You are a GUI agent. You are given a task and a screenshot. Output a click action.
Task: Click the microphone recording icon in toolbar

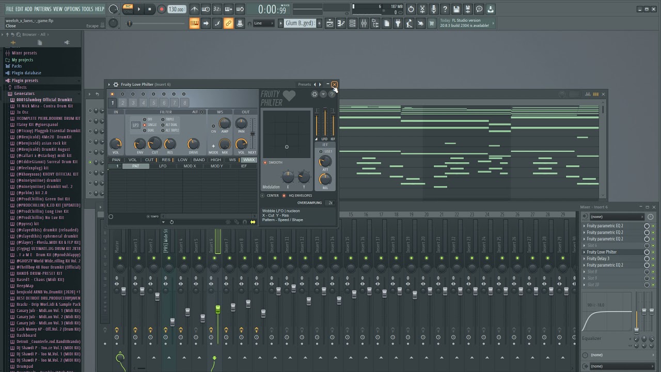click(434, 9)
